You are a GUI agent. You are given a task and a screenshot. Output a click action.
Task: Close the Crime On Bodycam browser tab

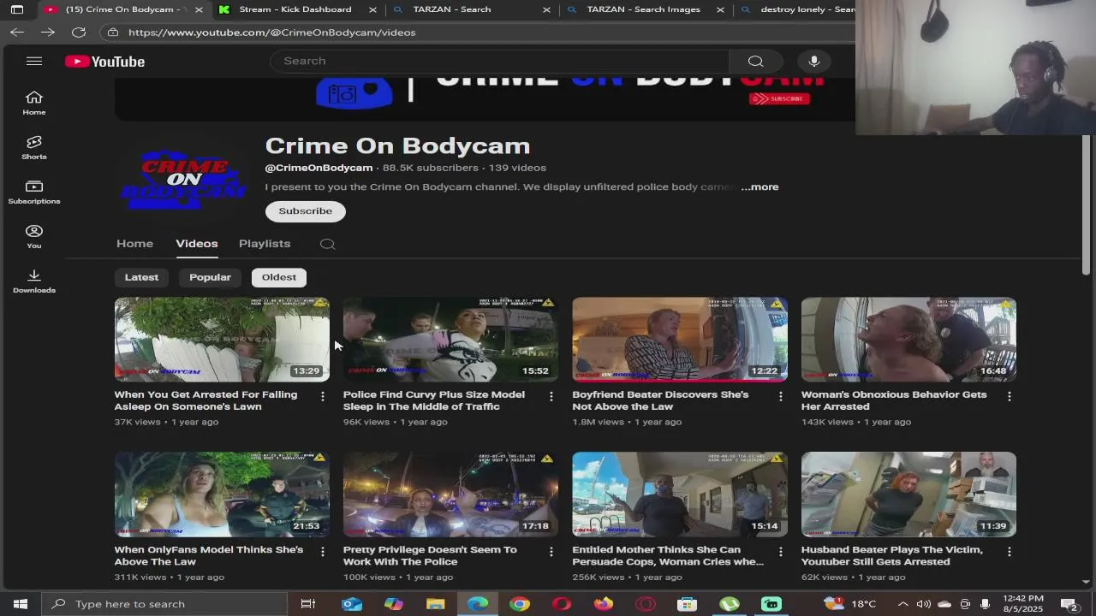coord(199,9)
